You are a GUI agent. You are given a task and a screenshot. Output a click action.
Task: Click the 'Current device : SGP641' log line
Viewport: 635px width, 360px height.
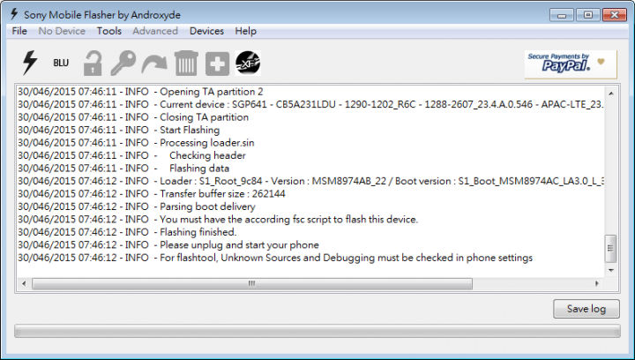coord(311,104)
